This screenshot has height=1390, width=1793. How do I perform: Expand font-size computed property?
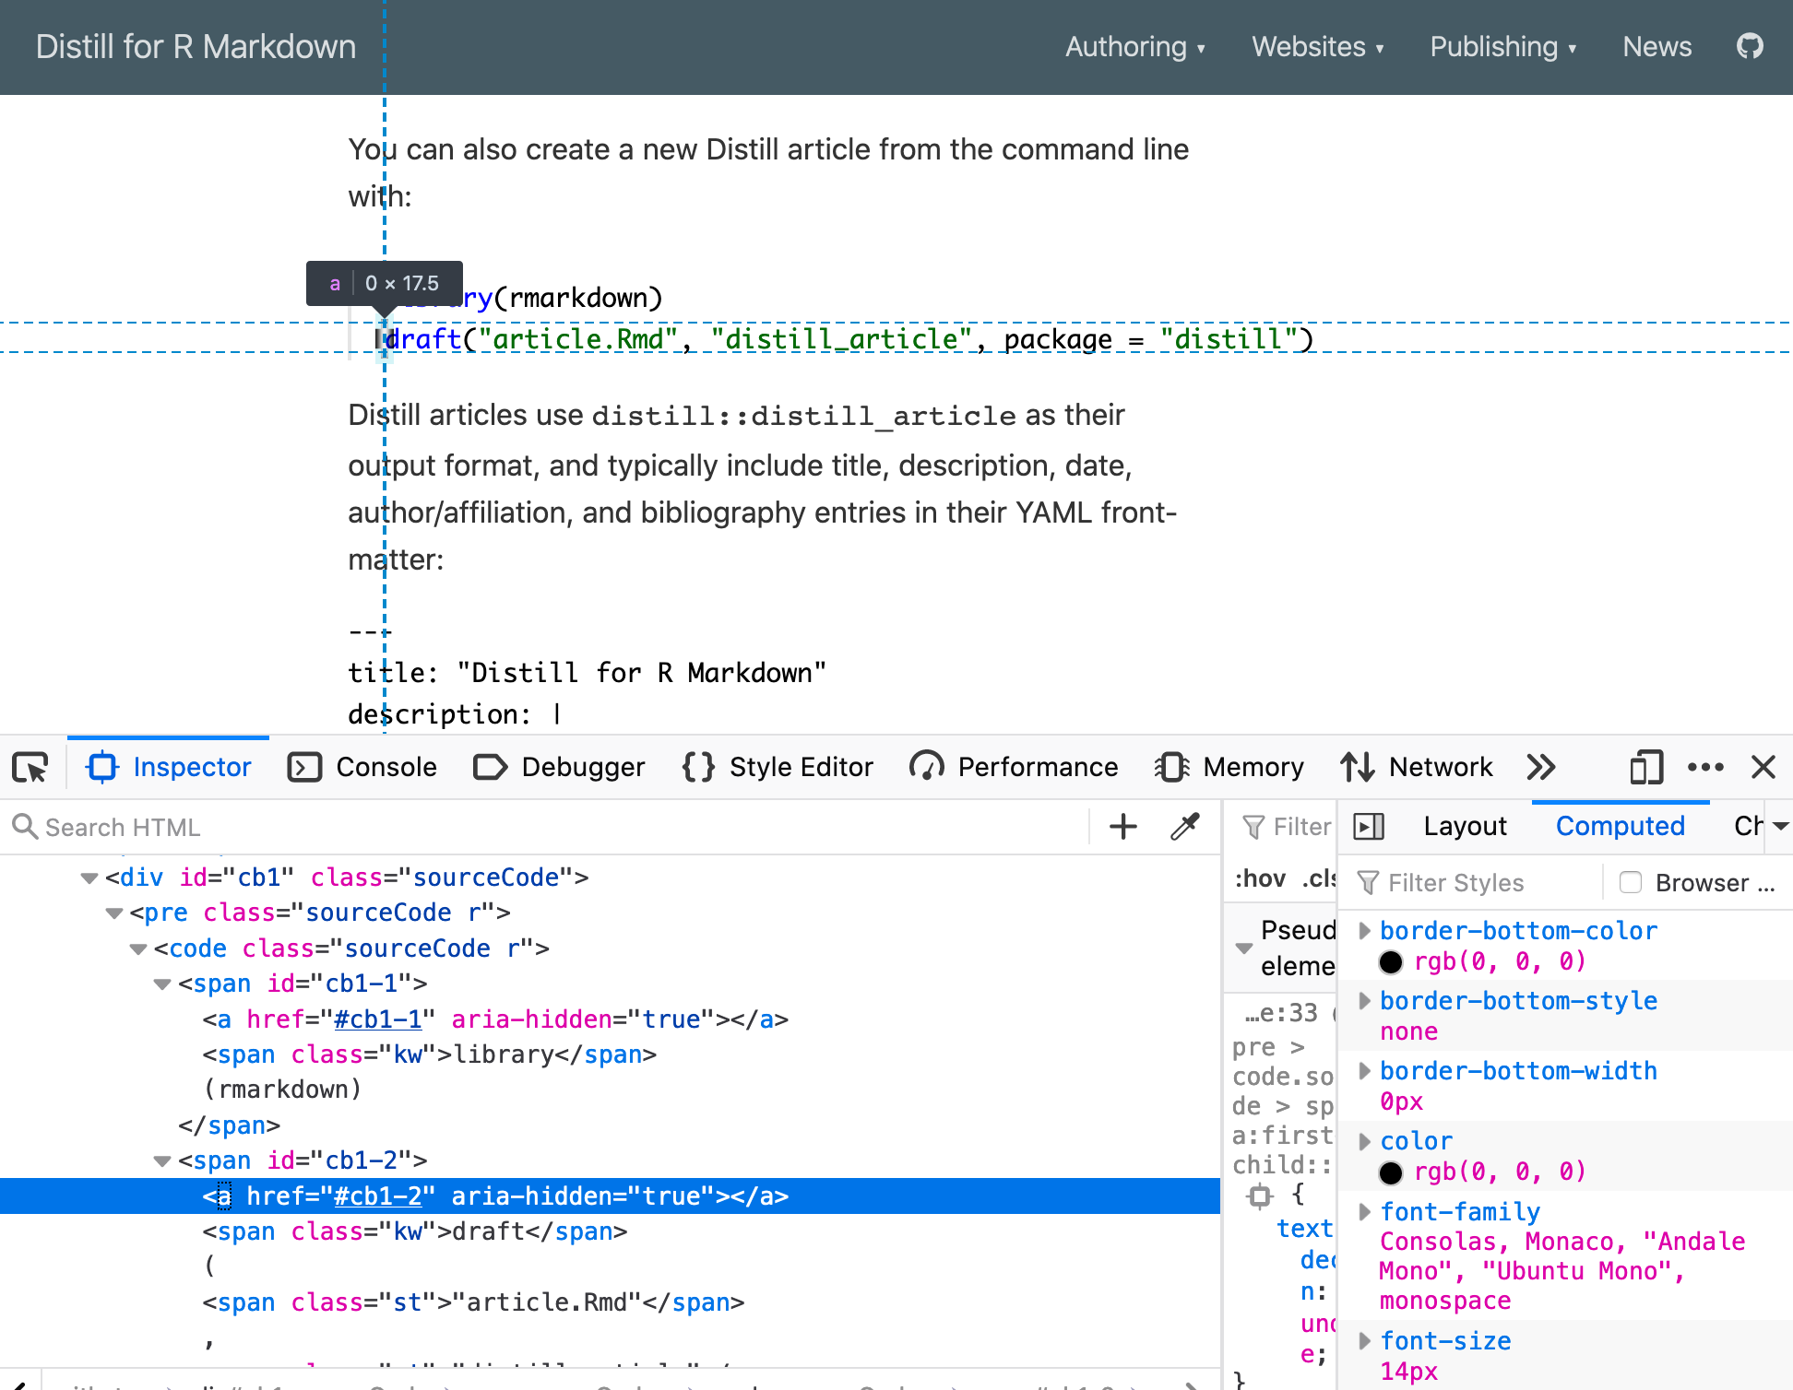click(1364, 1341)
